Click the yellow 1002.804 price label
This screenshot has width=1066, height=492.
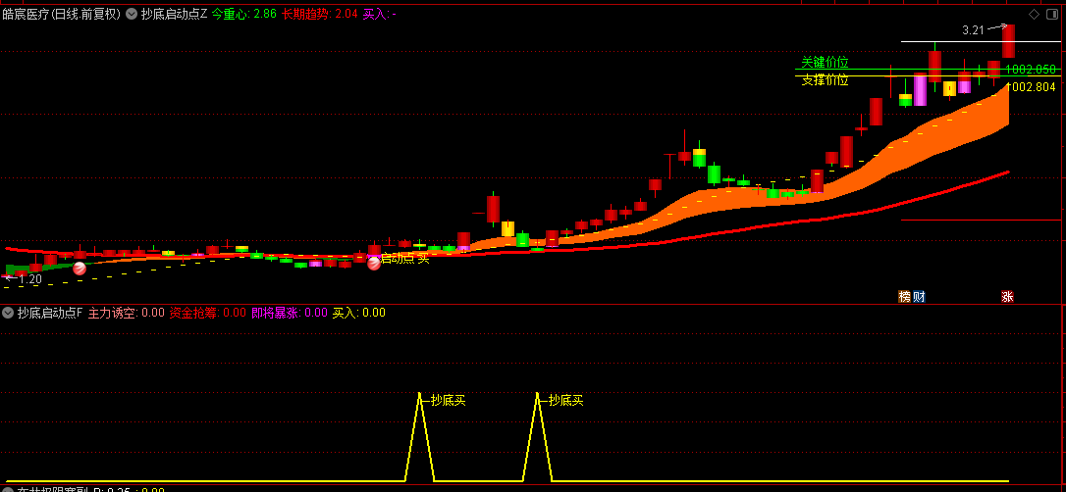tap(1031, 87)
